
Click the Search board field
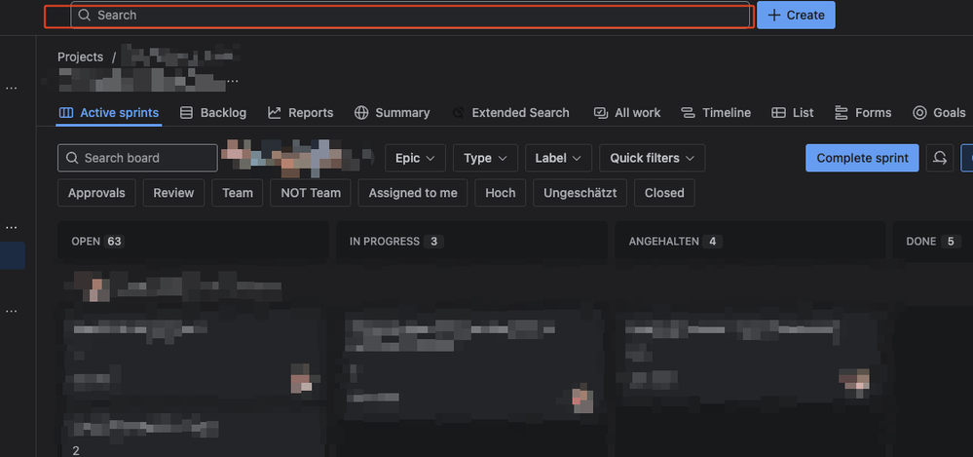pyautogui.click(x=137, y=158)
